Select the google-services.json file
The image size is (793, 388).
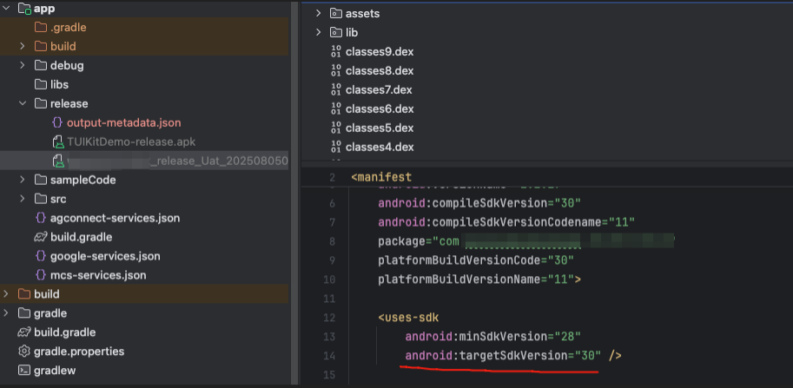pos(104,256)
